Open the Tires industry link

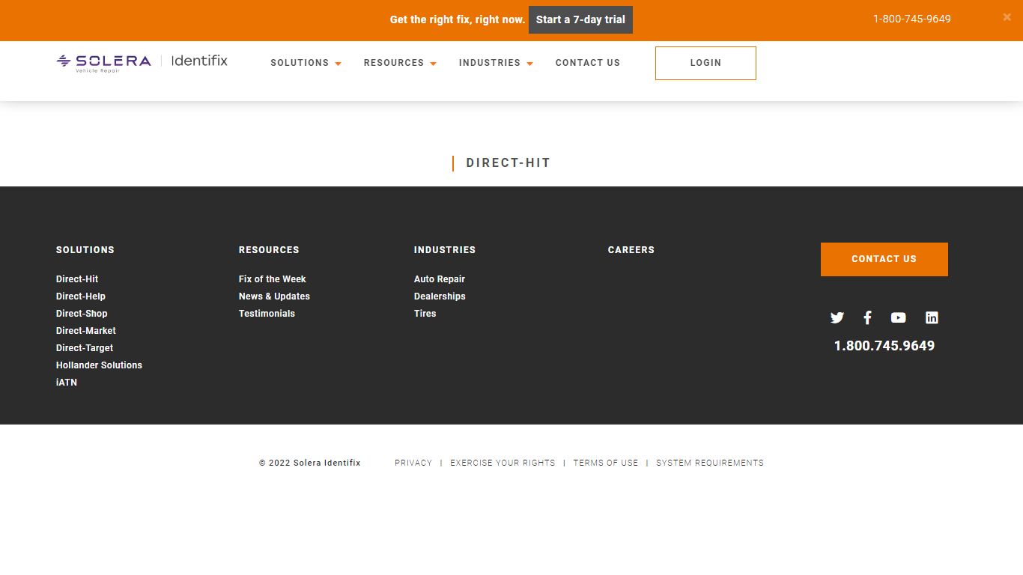(x=425, y=314)
